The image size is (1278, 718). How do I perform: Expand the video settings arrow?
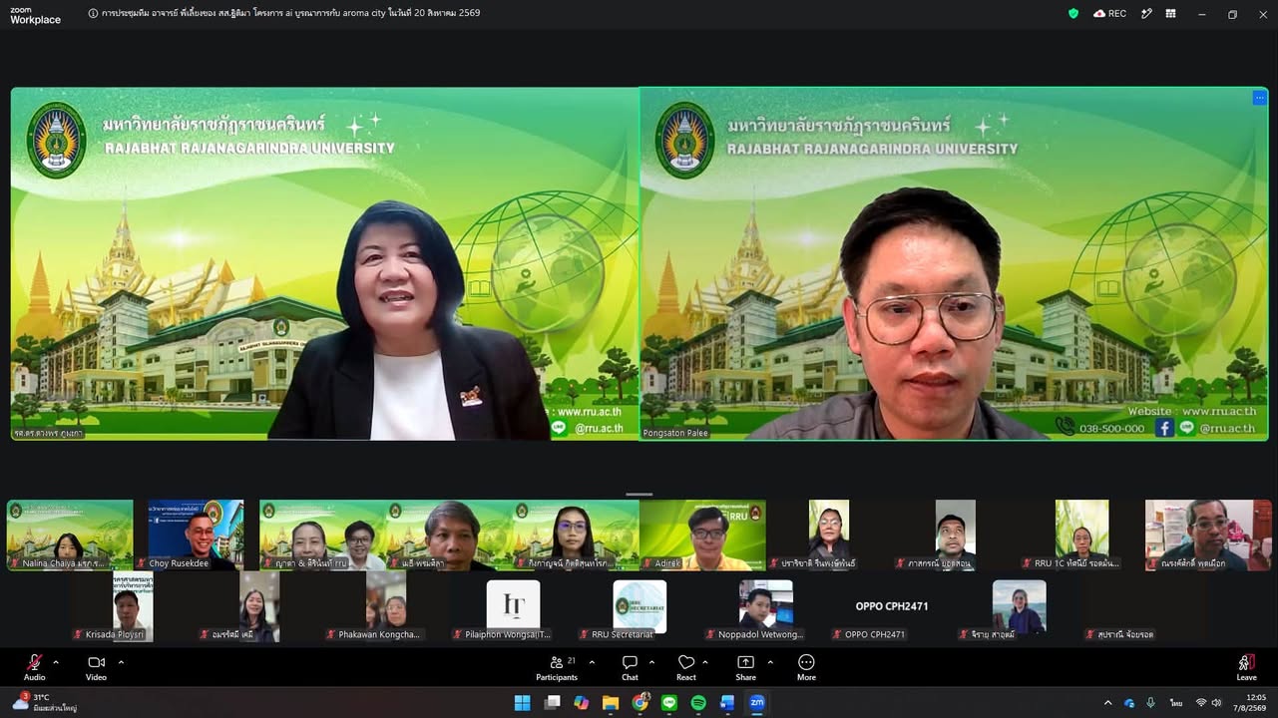tap(121, 662)
